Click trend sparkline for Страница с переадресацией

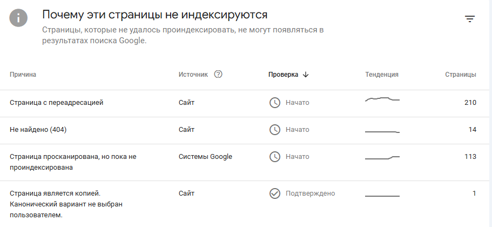pos(382,99)
